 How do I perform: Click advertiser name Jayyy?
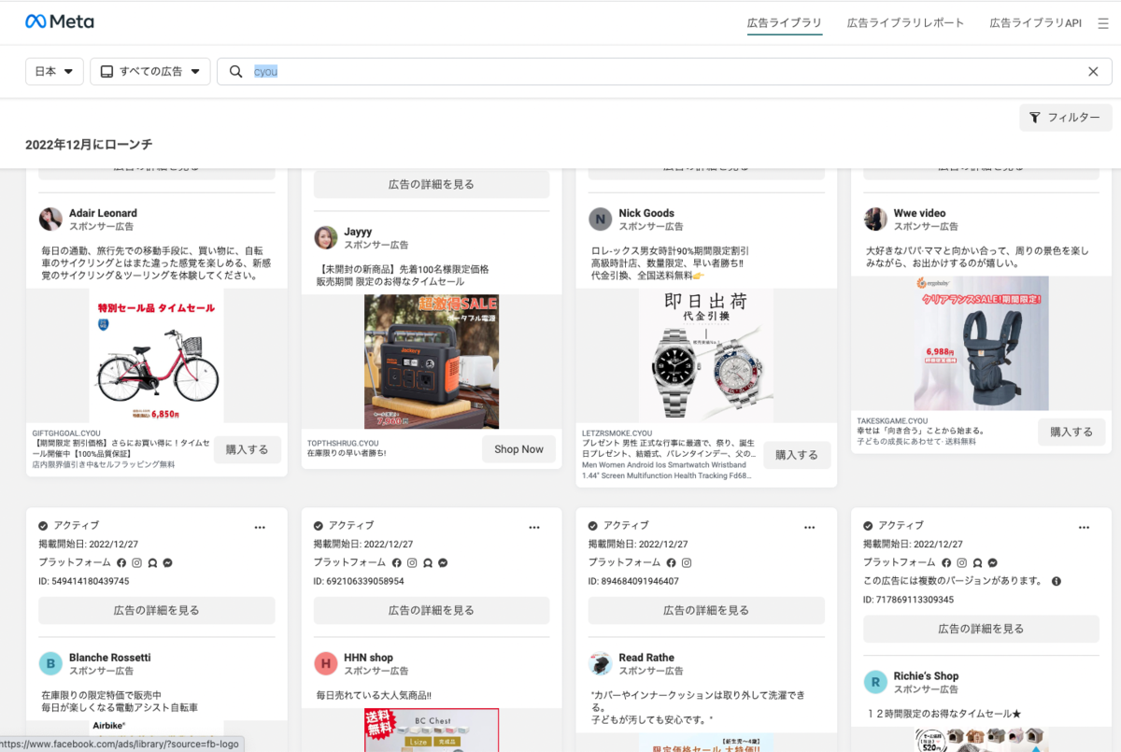coord(358,231)
